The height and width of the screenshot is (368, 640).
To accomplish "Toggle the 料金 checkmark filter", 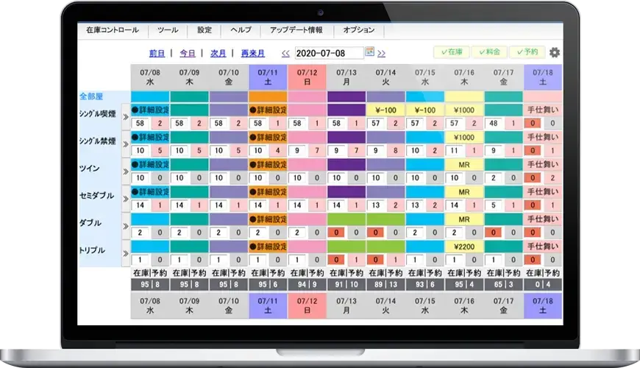I will point(489,52).
